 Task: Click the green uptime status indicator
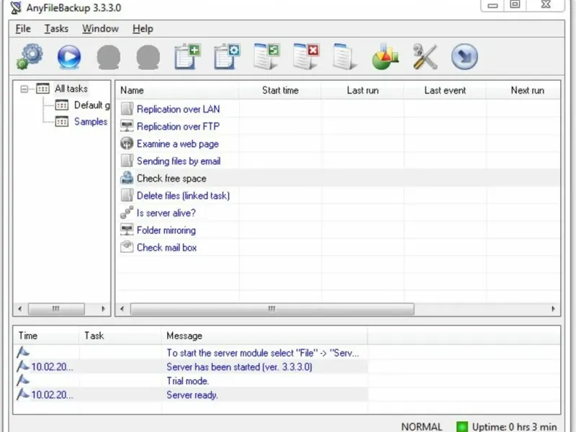(x=462, y=426)
